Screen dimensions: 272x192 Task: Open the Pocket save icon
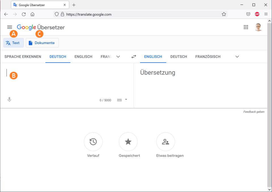(x=248, y=14)
